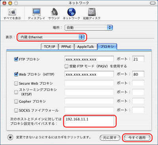Screen dimensions: 158x145
Task: Enable passive FTP mode (PASV) checkbox
Action: tap(66, 66)
